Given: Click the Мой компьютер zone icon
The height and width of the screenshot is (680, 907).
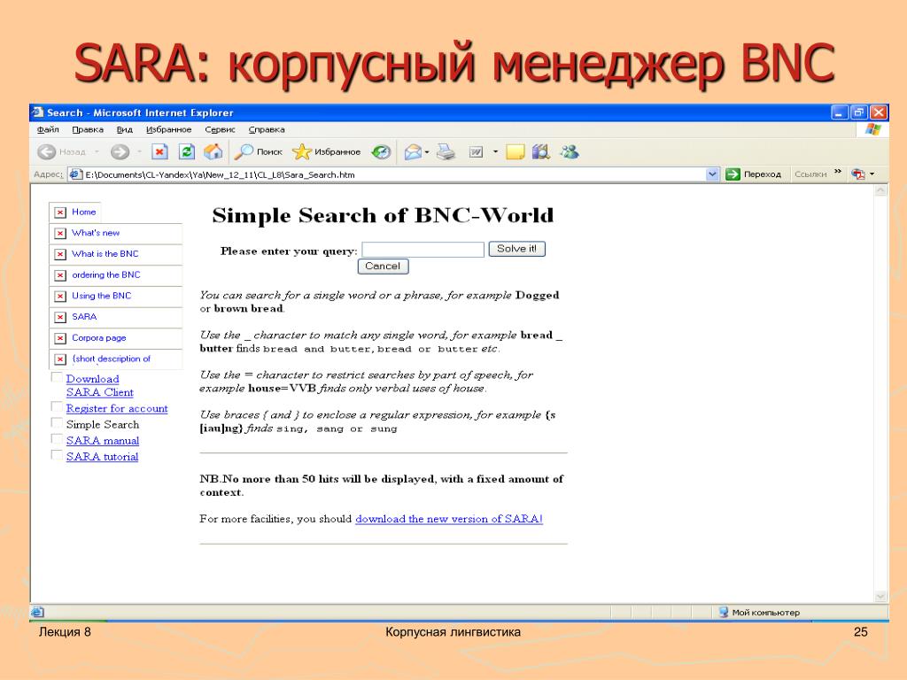Looking at the screenshot, I should click(724, 612).
